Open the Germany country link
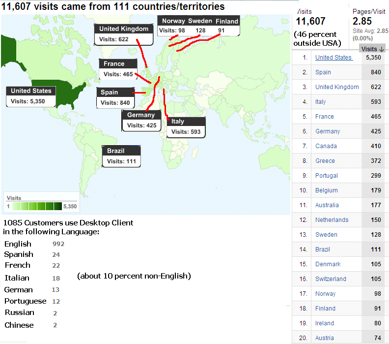The height and width of the screenshot is (344, 389). 328,131
